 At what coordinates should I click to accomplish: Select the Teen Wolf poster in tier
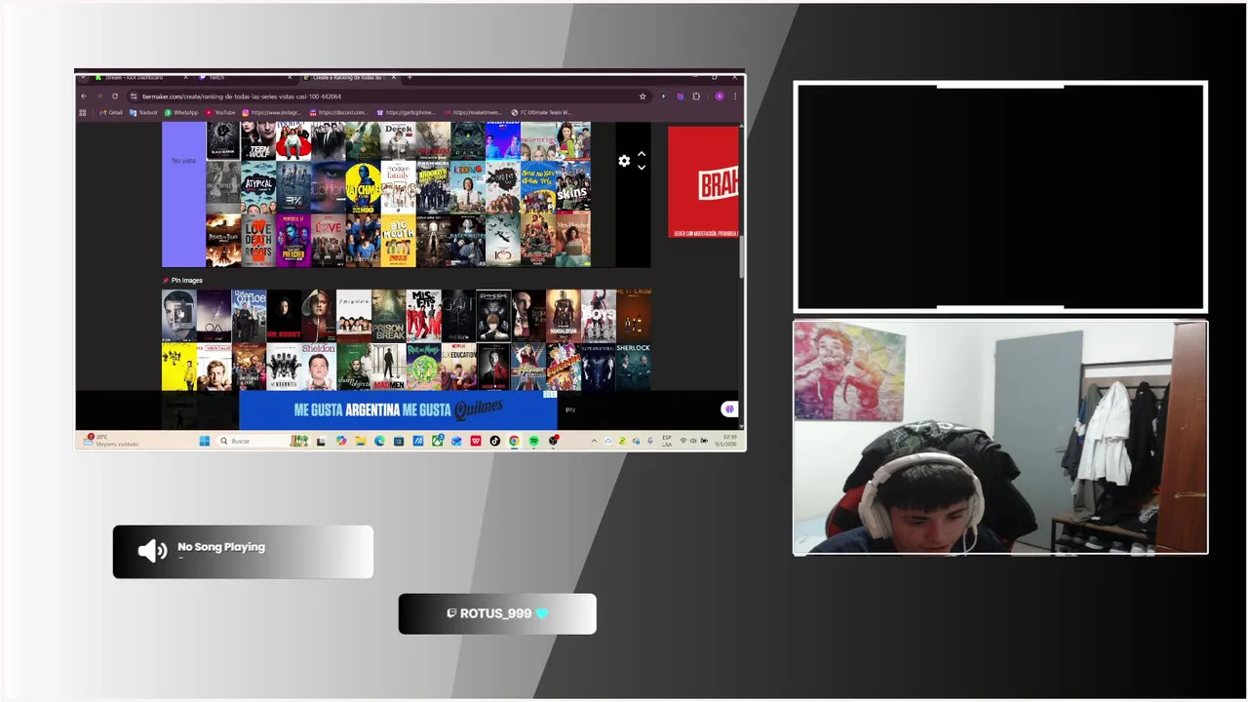click(x=258, y=141)
